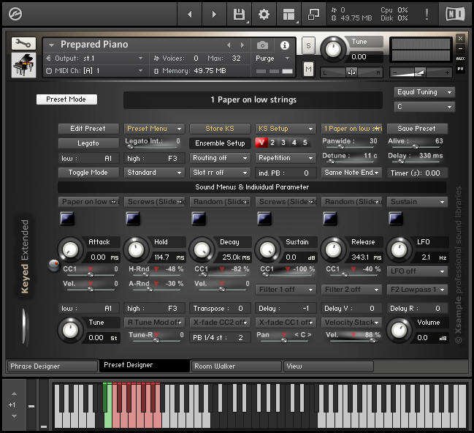474x433 pixels.
Task: Adjust the Alive slider
Action: 415,147
